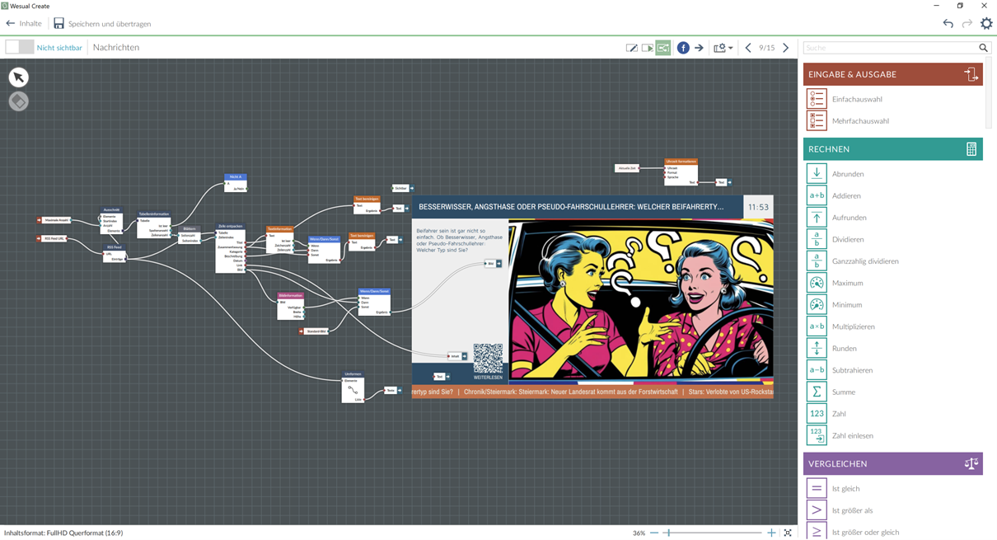Click the Addieren node icon
Screen dimensions: 997x540
click(817, 195)
